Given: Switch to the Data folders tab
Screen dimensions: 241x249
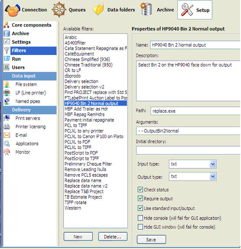Looking at the screenshot, I should (x=114, y=10).
